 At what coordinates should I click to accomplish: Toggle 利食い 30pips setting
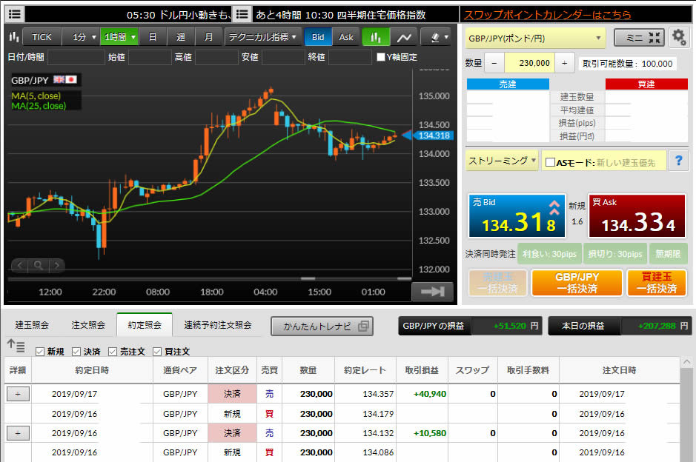[x=549, y=254]
